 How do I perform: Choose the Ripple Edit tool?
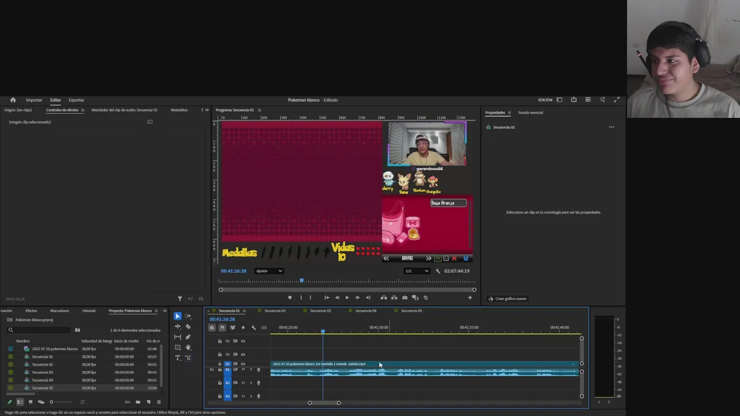coord(177,326)
